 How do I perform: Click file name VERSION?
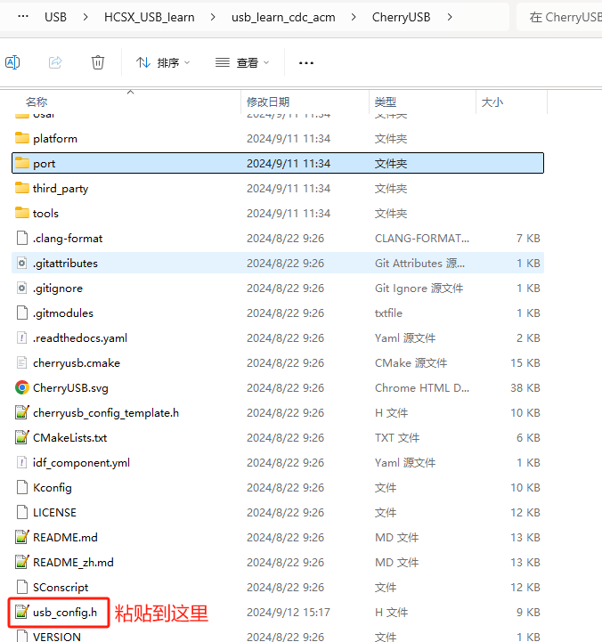pos(56,637)
